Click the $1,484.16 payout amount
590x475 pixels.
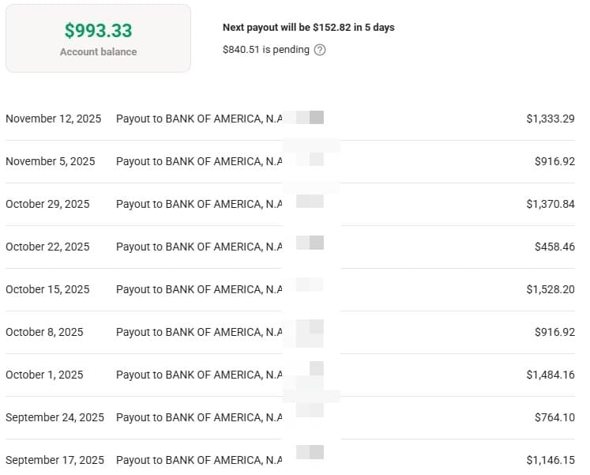click(x=550, y=375)
